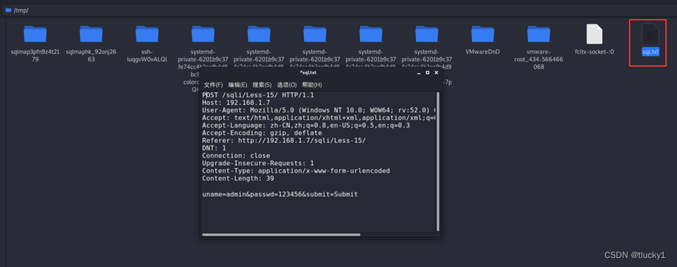Screen dimensions: 677x267
Task: Open the 帮助(H) menu in sql.txt editor
Action: (311, 85)
